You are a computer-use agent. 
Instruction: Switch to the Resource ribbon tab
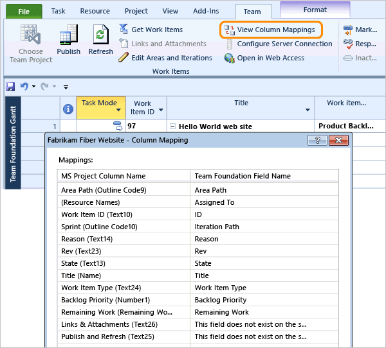coord(95,11)
